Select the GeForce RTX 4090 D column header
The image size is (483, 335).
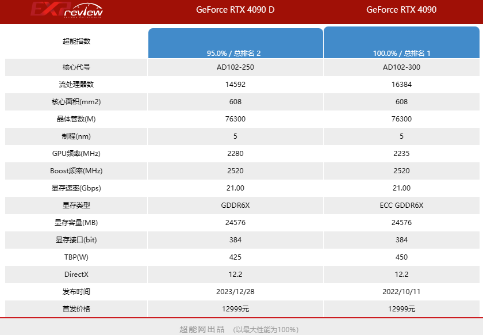click(236, 9)
